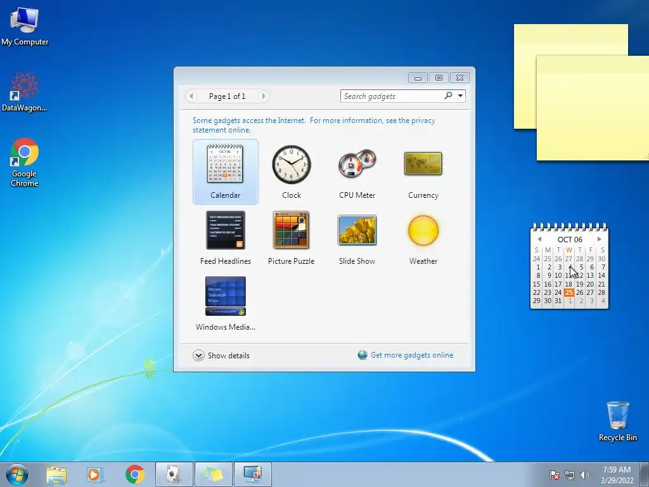Switch to Sticky Notes taskbar item
649x487 pixels.
tap(214, 474)
